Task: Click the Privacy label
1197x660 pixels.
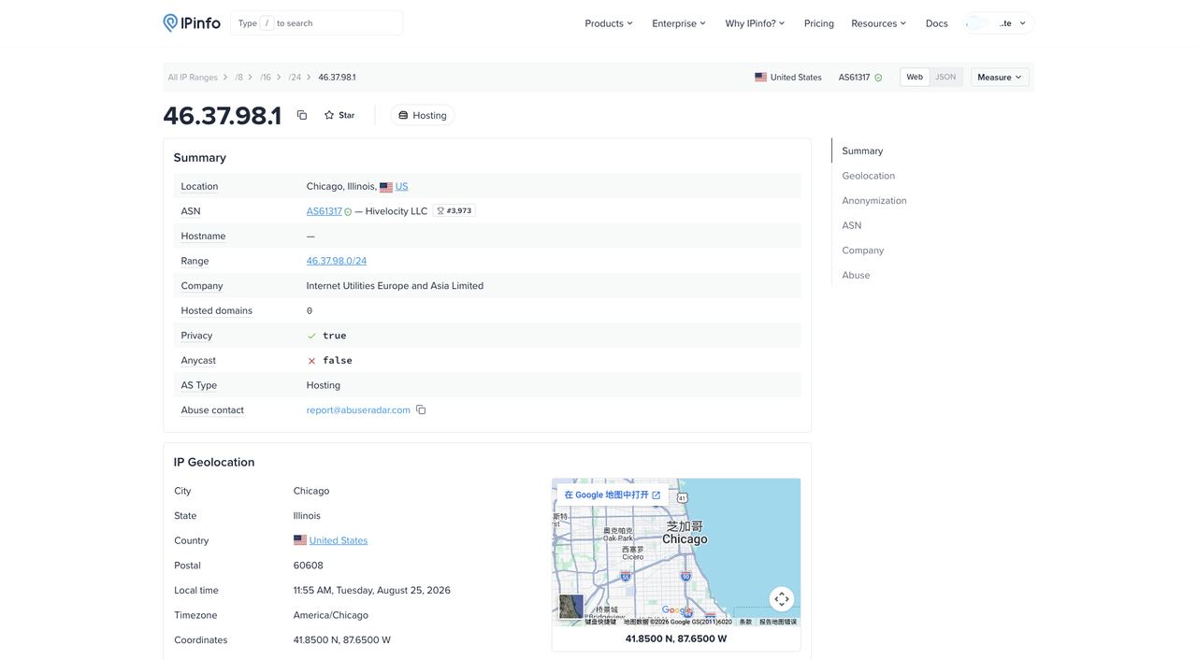Action: coord(196,336)
